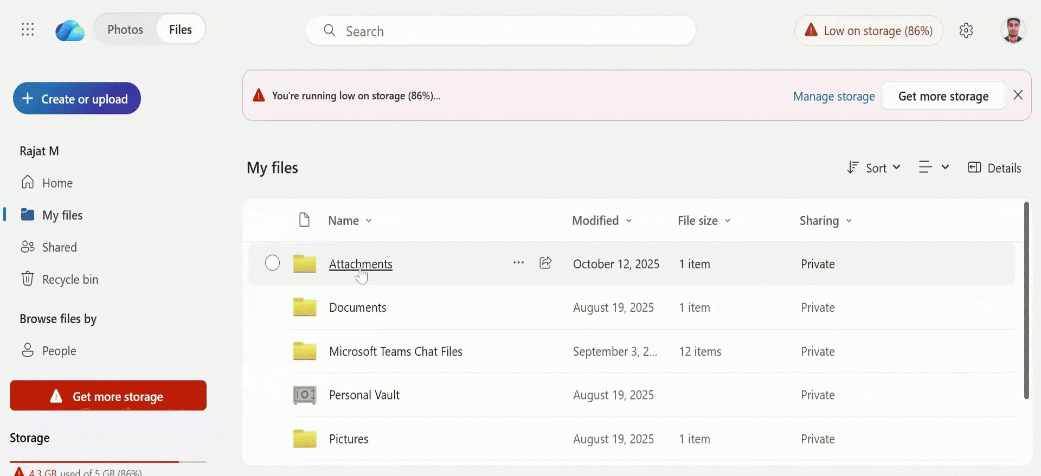
Task: Click the user profile avatar
Action: (1012, 30)
